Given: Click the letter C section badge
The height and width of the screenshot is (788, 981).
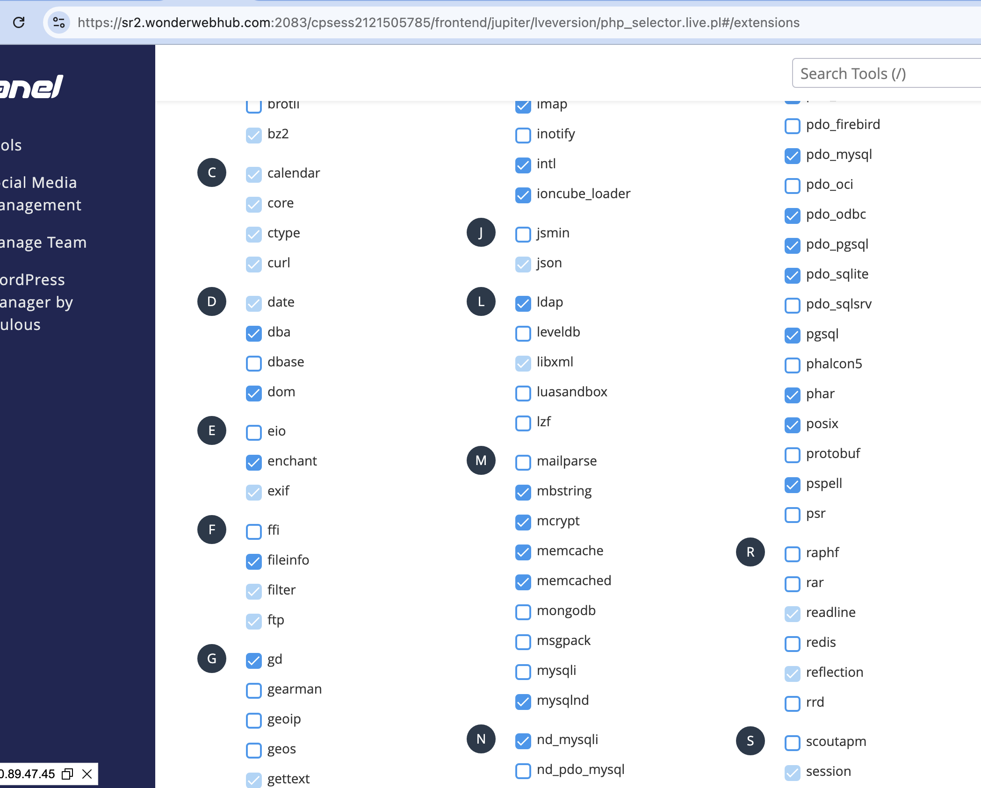Looking at the screenshot, I should point(212,172).
